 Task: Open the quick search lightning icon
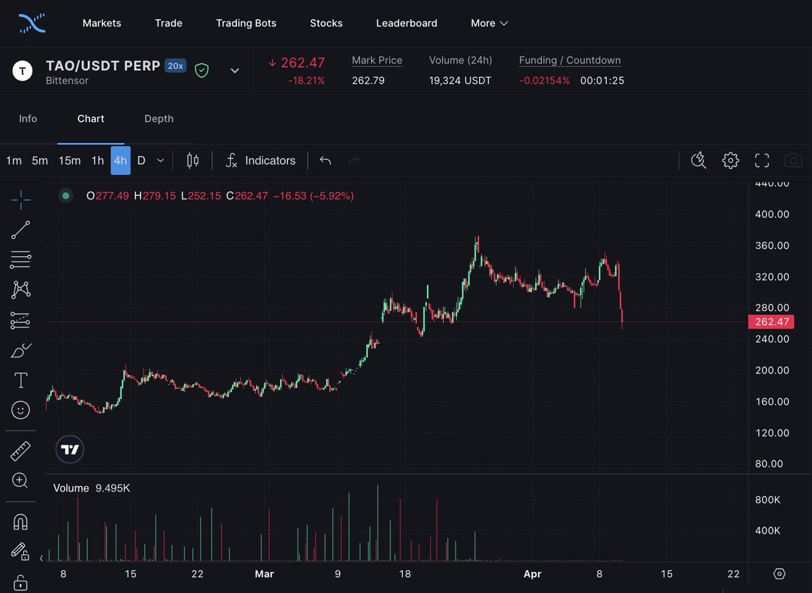[x=698, y=160]
